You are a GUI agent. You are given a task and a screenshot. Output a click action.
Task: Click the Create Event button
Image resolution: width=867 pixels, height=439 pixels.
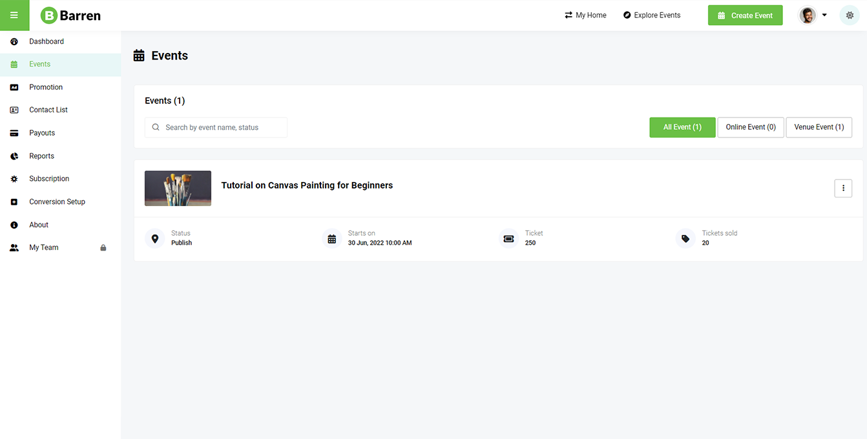pyautogui.click(x=745, y=15)
